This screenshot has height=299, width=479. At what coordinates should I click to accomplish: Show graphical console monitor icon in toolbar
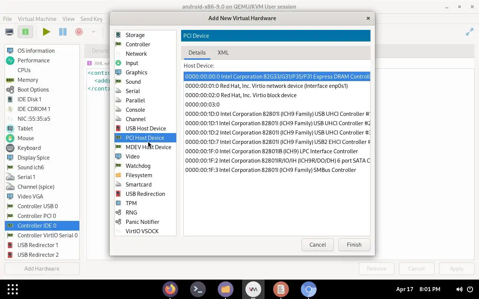[x=9, y=32]
